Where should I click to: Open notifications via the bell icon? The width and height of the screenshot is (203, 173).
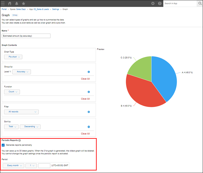16,3
